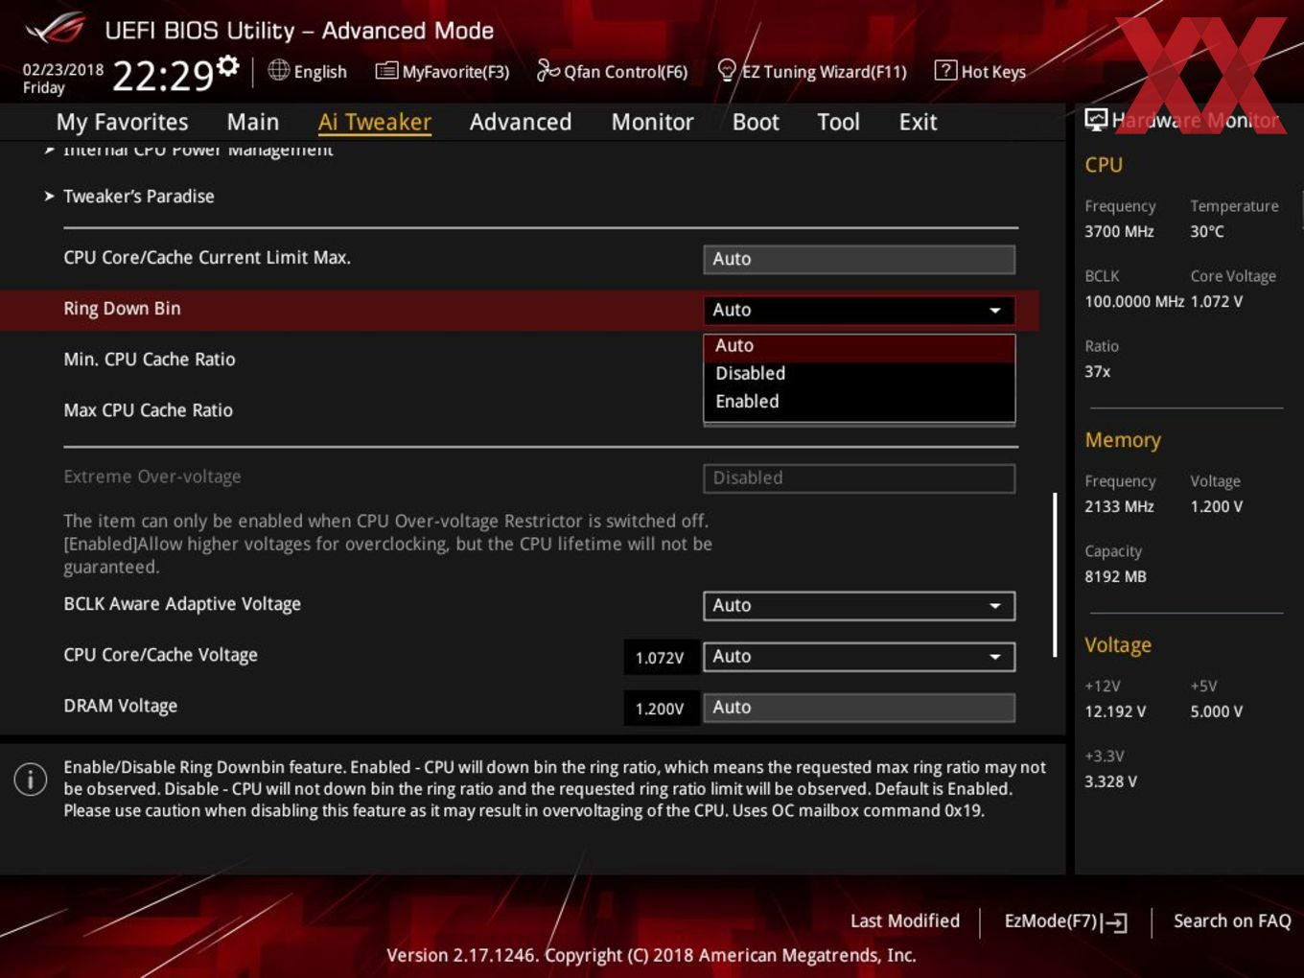Screen dimensions: 1304x978
Task: Open CPU Core/Cache Voltage dropdown
Action: [x=859, y=656]
